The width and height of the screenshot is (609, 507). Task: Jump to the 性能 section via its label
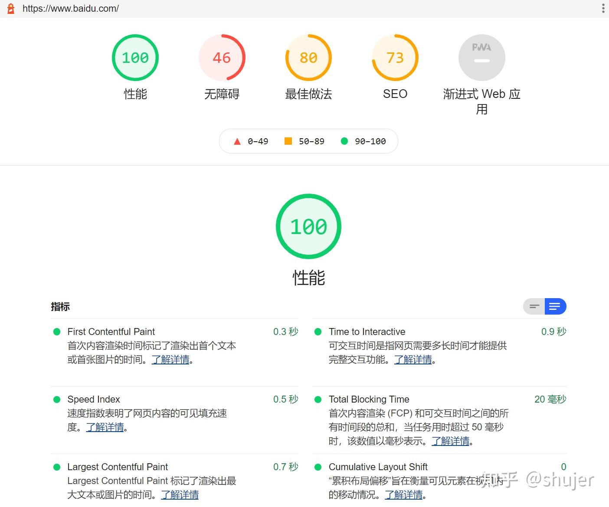click(135, 94)
